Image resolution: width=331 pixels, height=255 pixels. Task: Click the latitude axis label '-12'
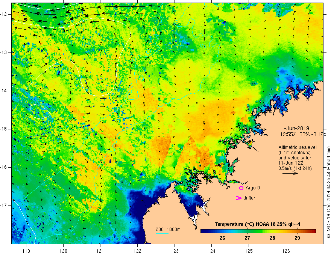(4, 14)
